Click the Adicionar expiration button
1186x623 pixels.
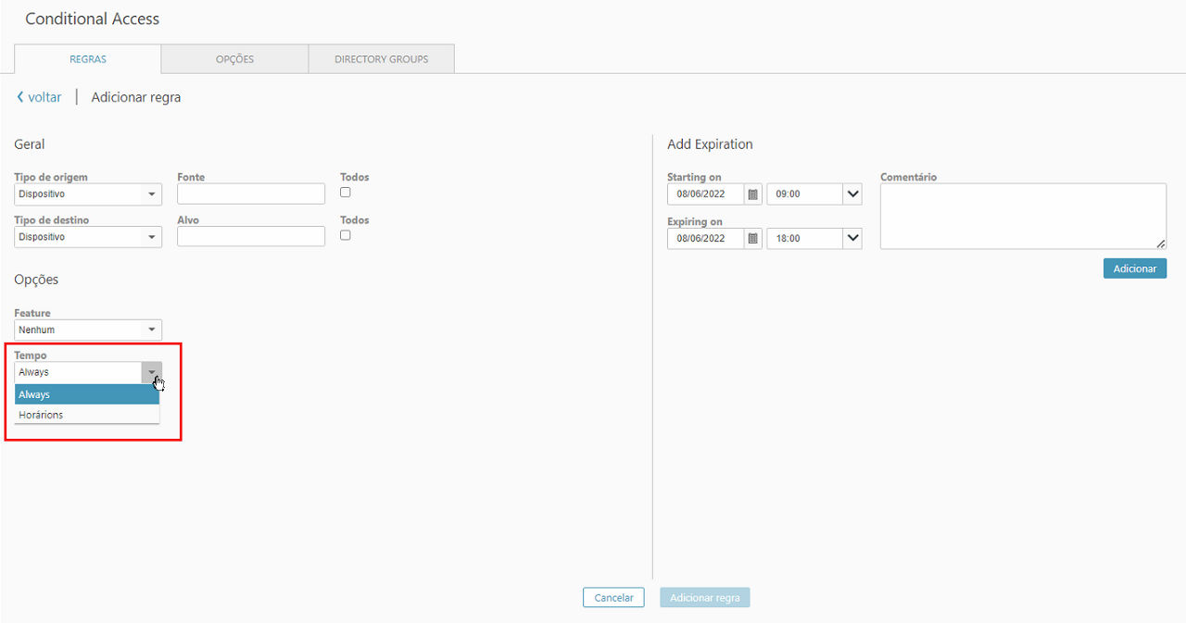[x=1135, y=268]
